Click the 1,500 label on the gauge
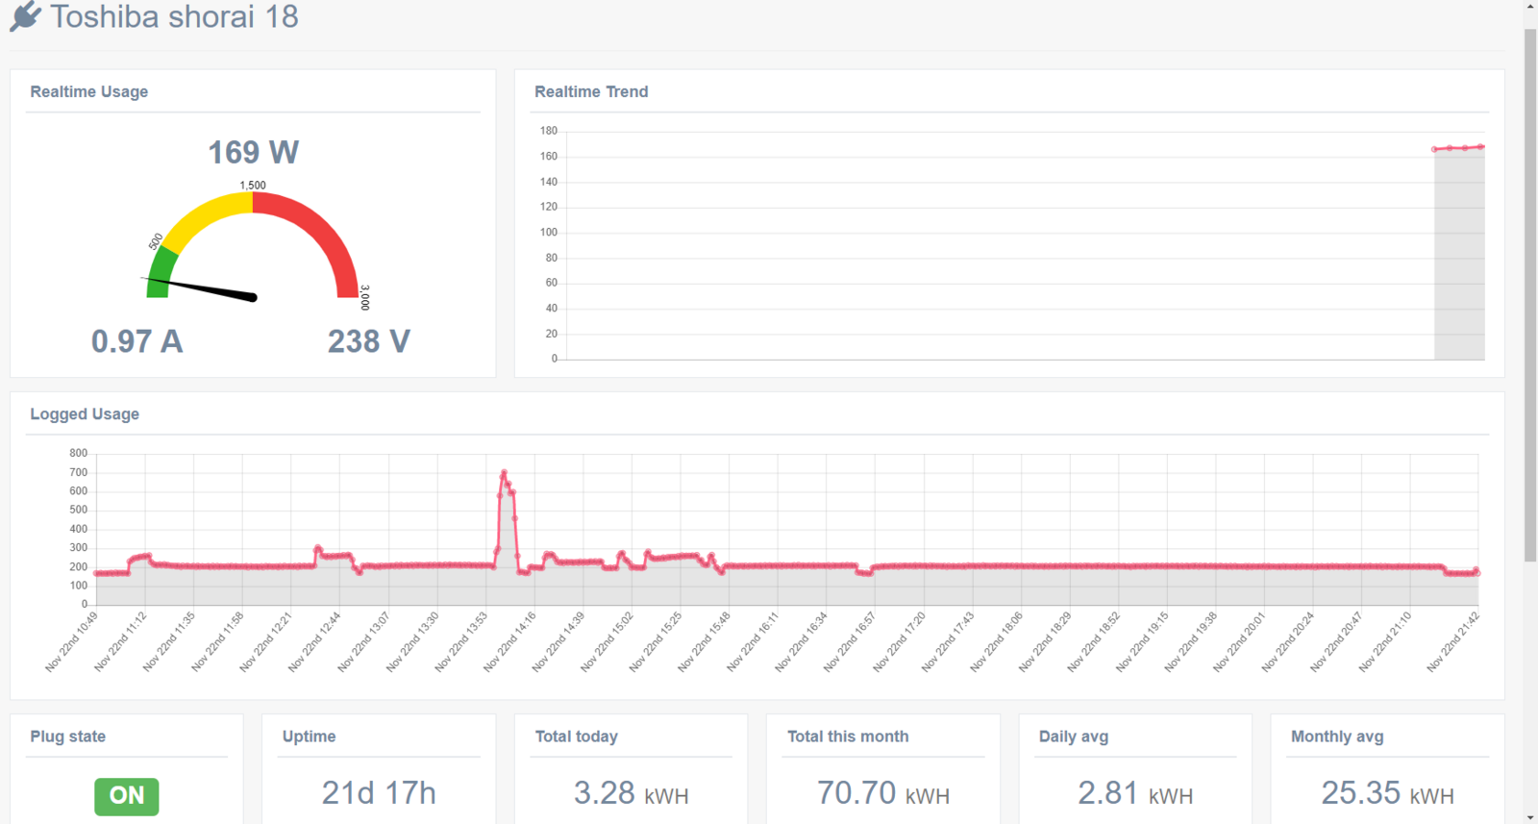 click(x=253, y=186)
